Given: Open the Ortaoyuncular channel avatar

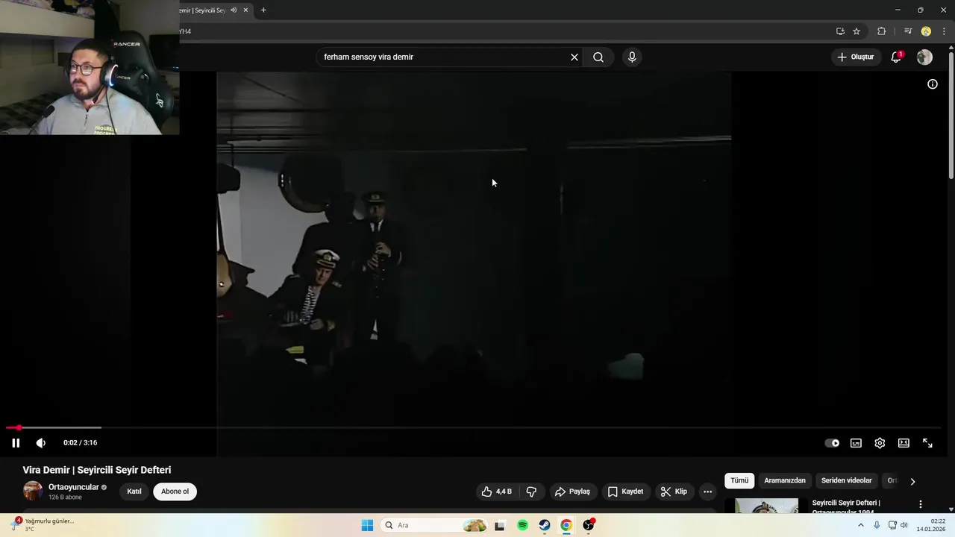Looking at the screenshot, I should click(33, 491).
